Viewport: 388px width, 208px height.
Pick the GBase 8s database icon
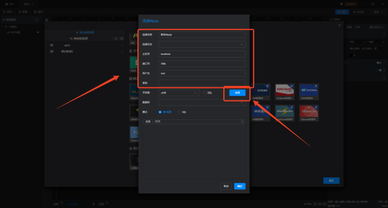click(x=309, y=113)
